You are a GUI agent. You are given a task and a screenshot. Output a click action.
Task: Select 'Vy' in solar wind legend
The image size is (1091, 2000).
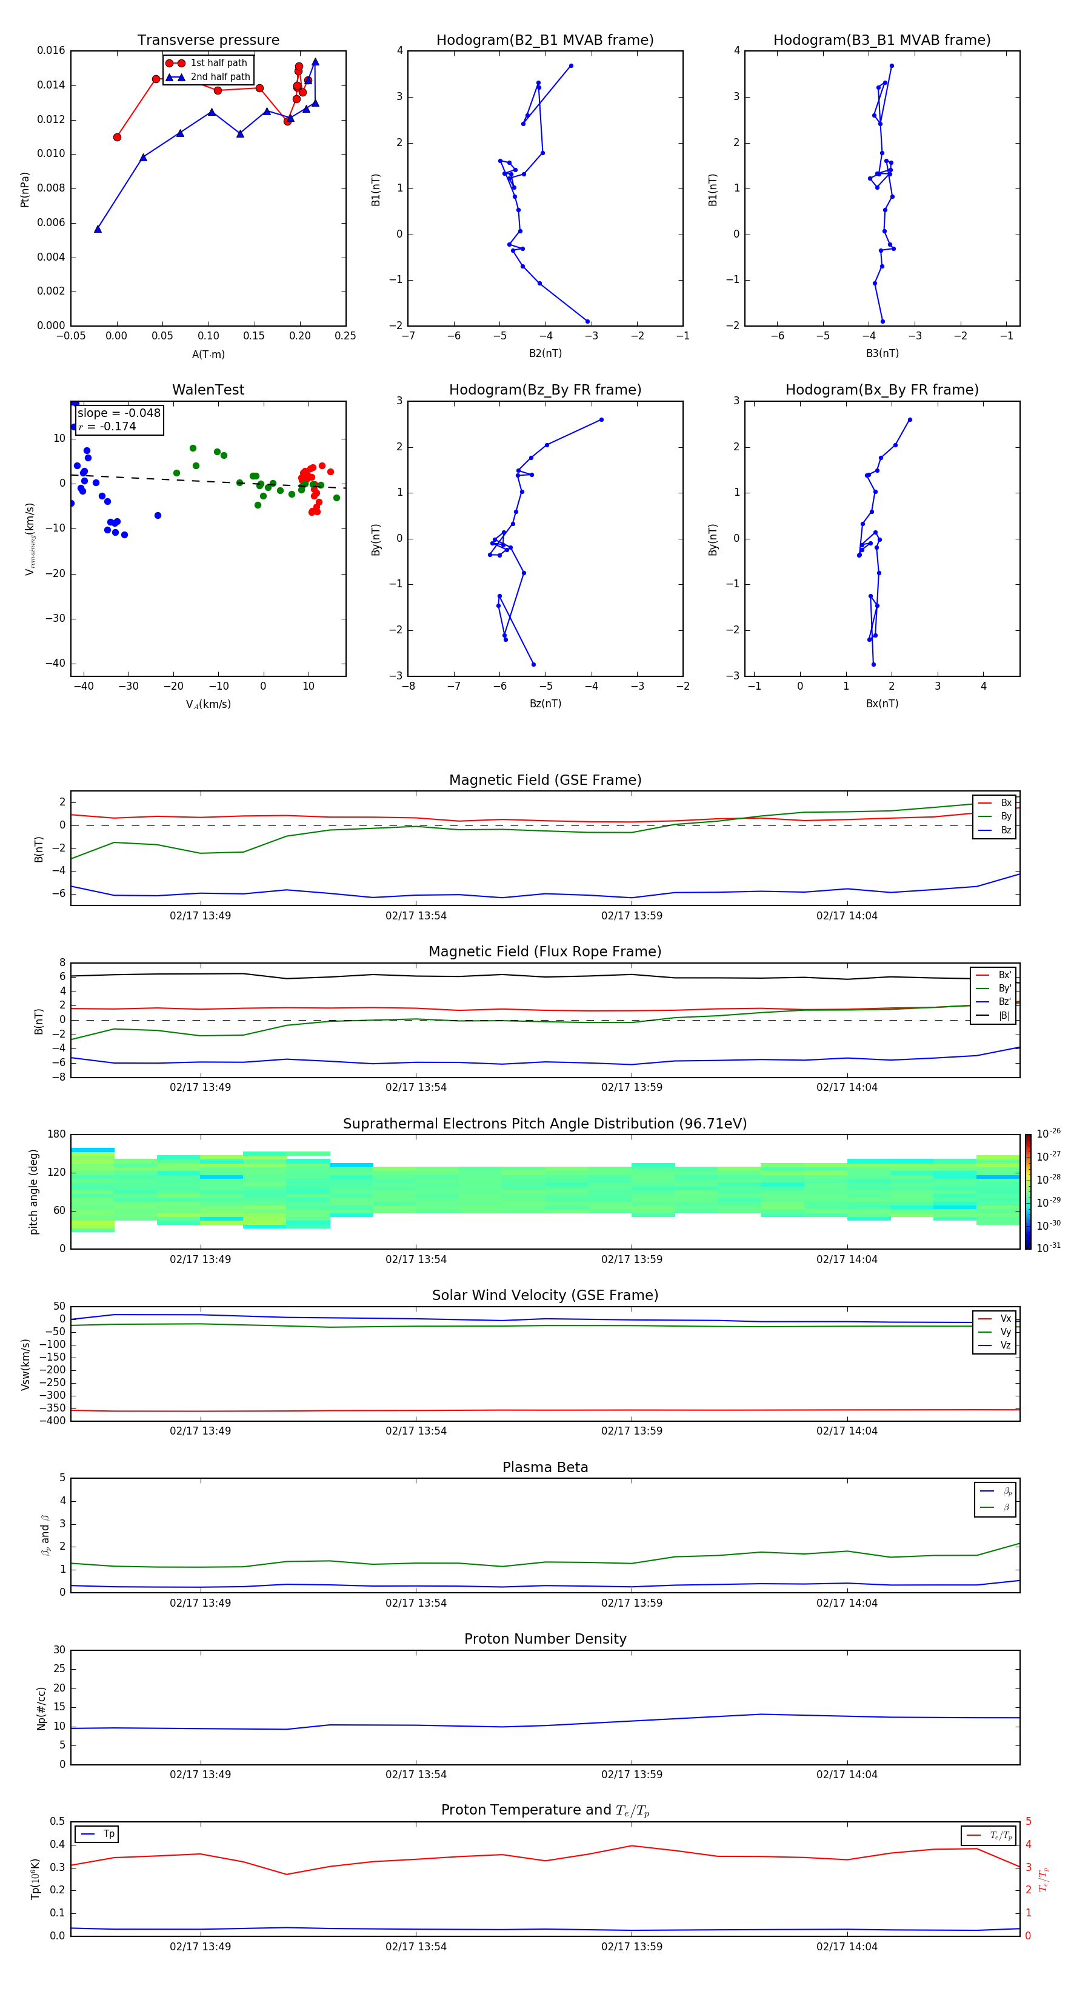click(995, 1332)
